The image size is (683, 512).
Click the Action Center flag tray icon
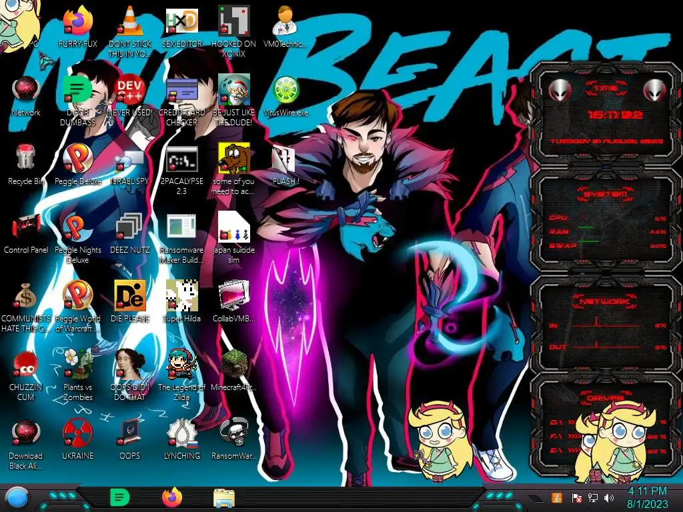(x=576, y=497)
